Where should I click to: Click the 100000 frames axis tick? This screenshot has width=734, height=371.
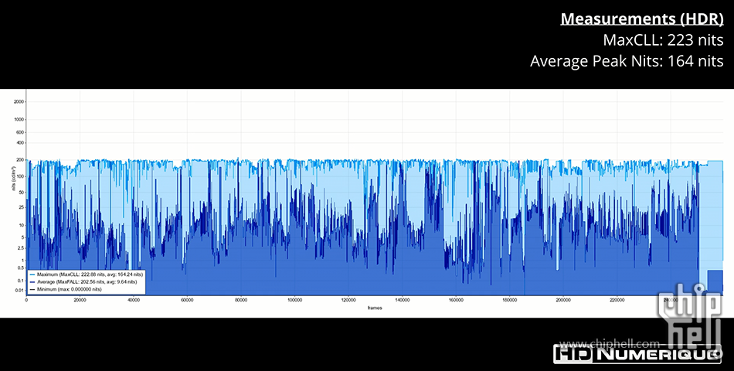[294, 301]
